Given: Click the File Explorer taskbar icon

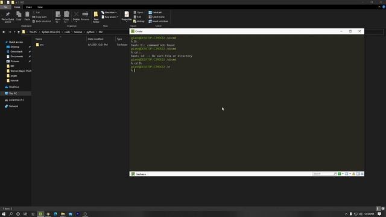Looking at the screenshot, I should click(63, 214).
